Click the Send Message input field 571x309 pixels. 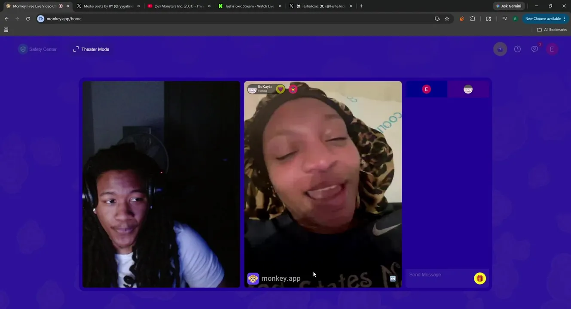(440, 275)
